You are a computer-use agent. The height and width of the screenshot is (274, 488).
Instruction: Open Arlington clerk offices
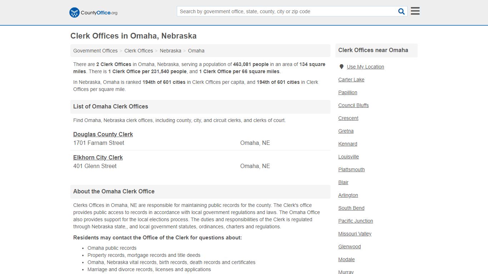click(348, 195)
